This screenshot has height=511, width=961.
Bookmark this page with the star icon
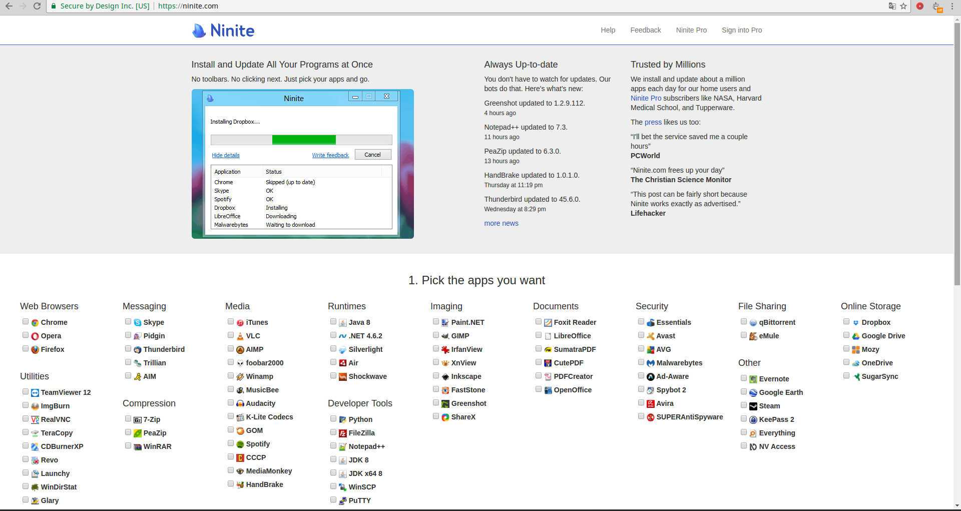point(903,6)
